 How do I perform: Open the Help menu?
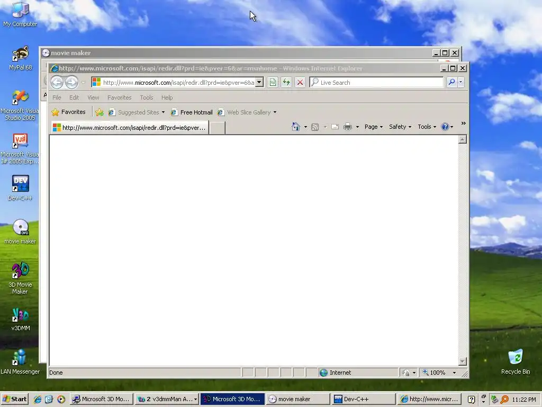(167, 98)
